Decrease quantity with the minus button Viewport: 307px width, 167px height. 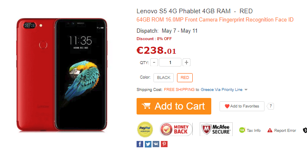click(x=154, y=62)
